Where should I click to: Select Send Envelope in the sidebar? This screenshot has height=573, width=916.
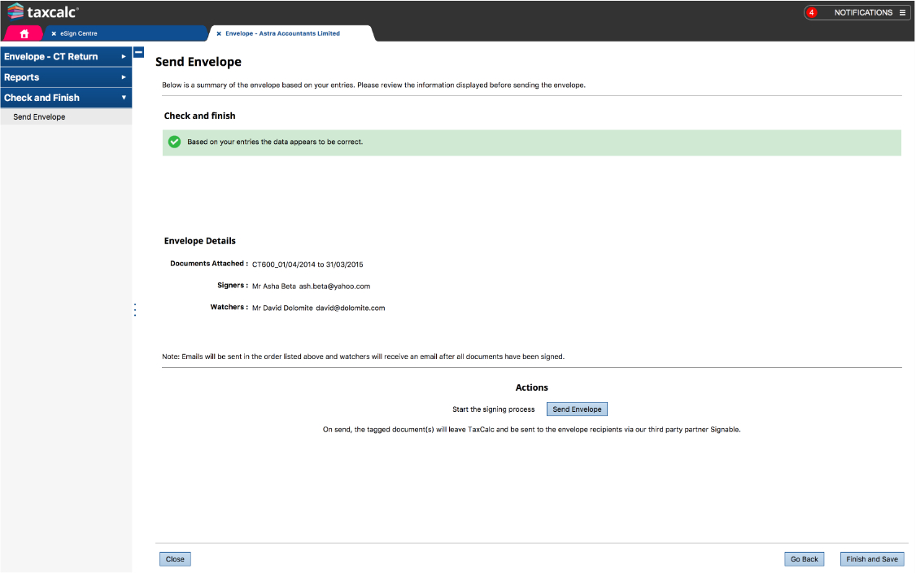pyautogui.click(x=39, y=117)
